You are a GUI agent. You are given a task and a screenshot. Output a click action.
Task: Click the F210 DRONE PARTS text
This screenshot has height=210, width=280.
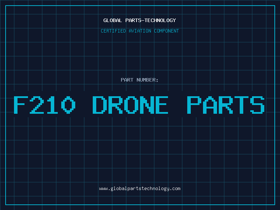pyautogui.click(x=139, y=105)
